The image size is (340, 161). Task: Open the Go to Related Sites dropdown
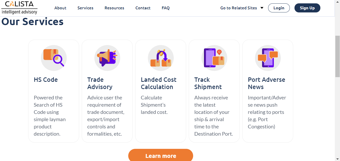(x=242, y=8)
